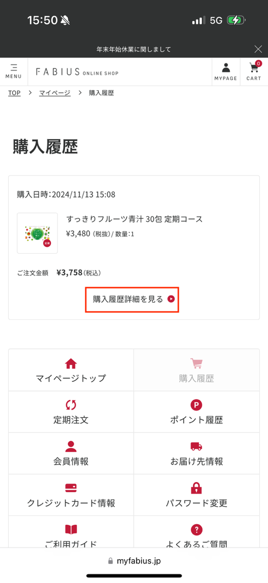The height and width of the screenshot is (583, 268).
Task: Tap the すっきりフルーツ青汁 product thumbnail
Action: (x=37, y=233)
